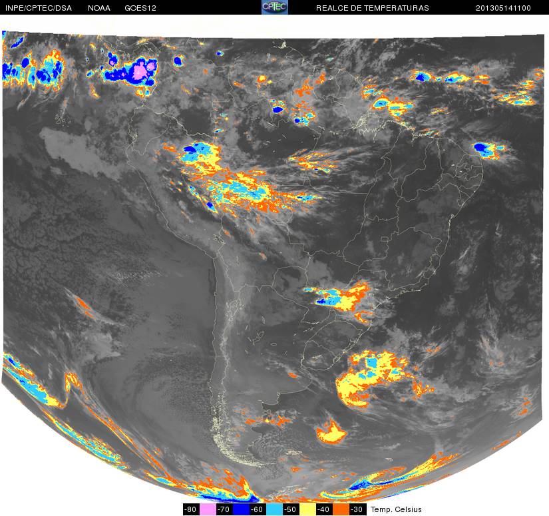
Task: Click the -30 legend value
Action: (357, 509)
